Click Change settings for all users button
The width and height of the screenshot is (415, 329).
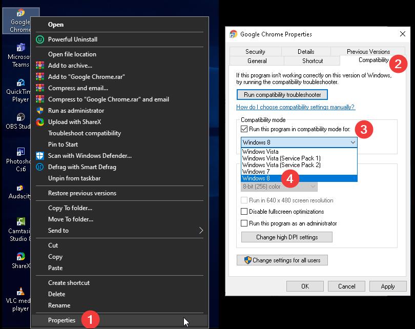coord(282,260)
